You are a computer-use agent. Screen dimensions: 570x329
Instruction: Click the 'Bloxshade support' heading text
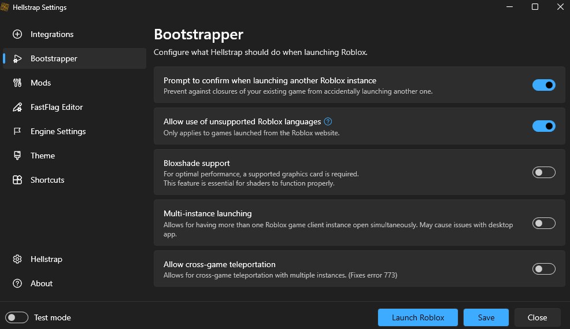click(197, 163)
